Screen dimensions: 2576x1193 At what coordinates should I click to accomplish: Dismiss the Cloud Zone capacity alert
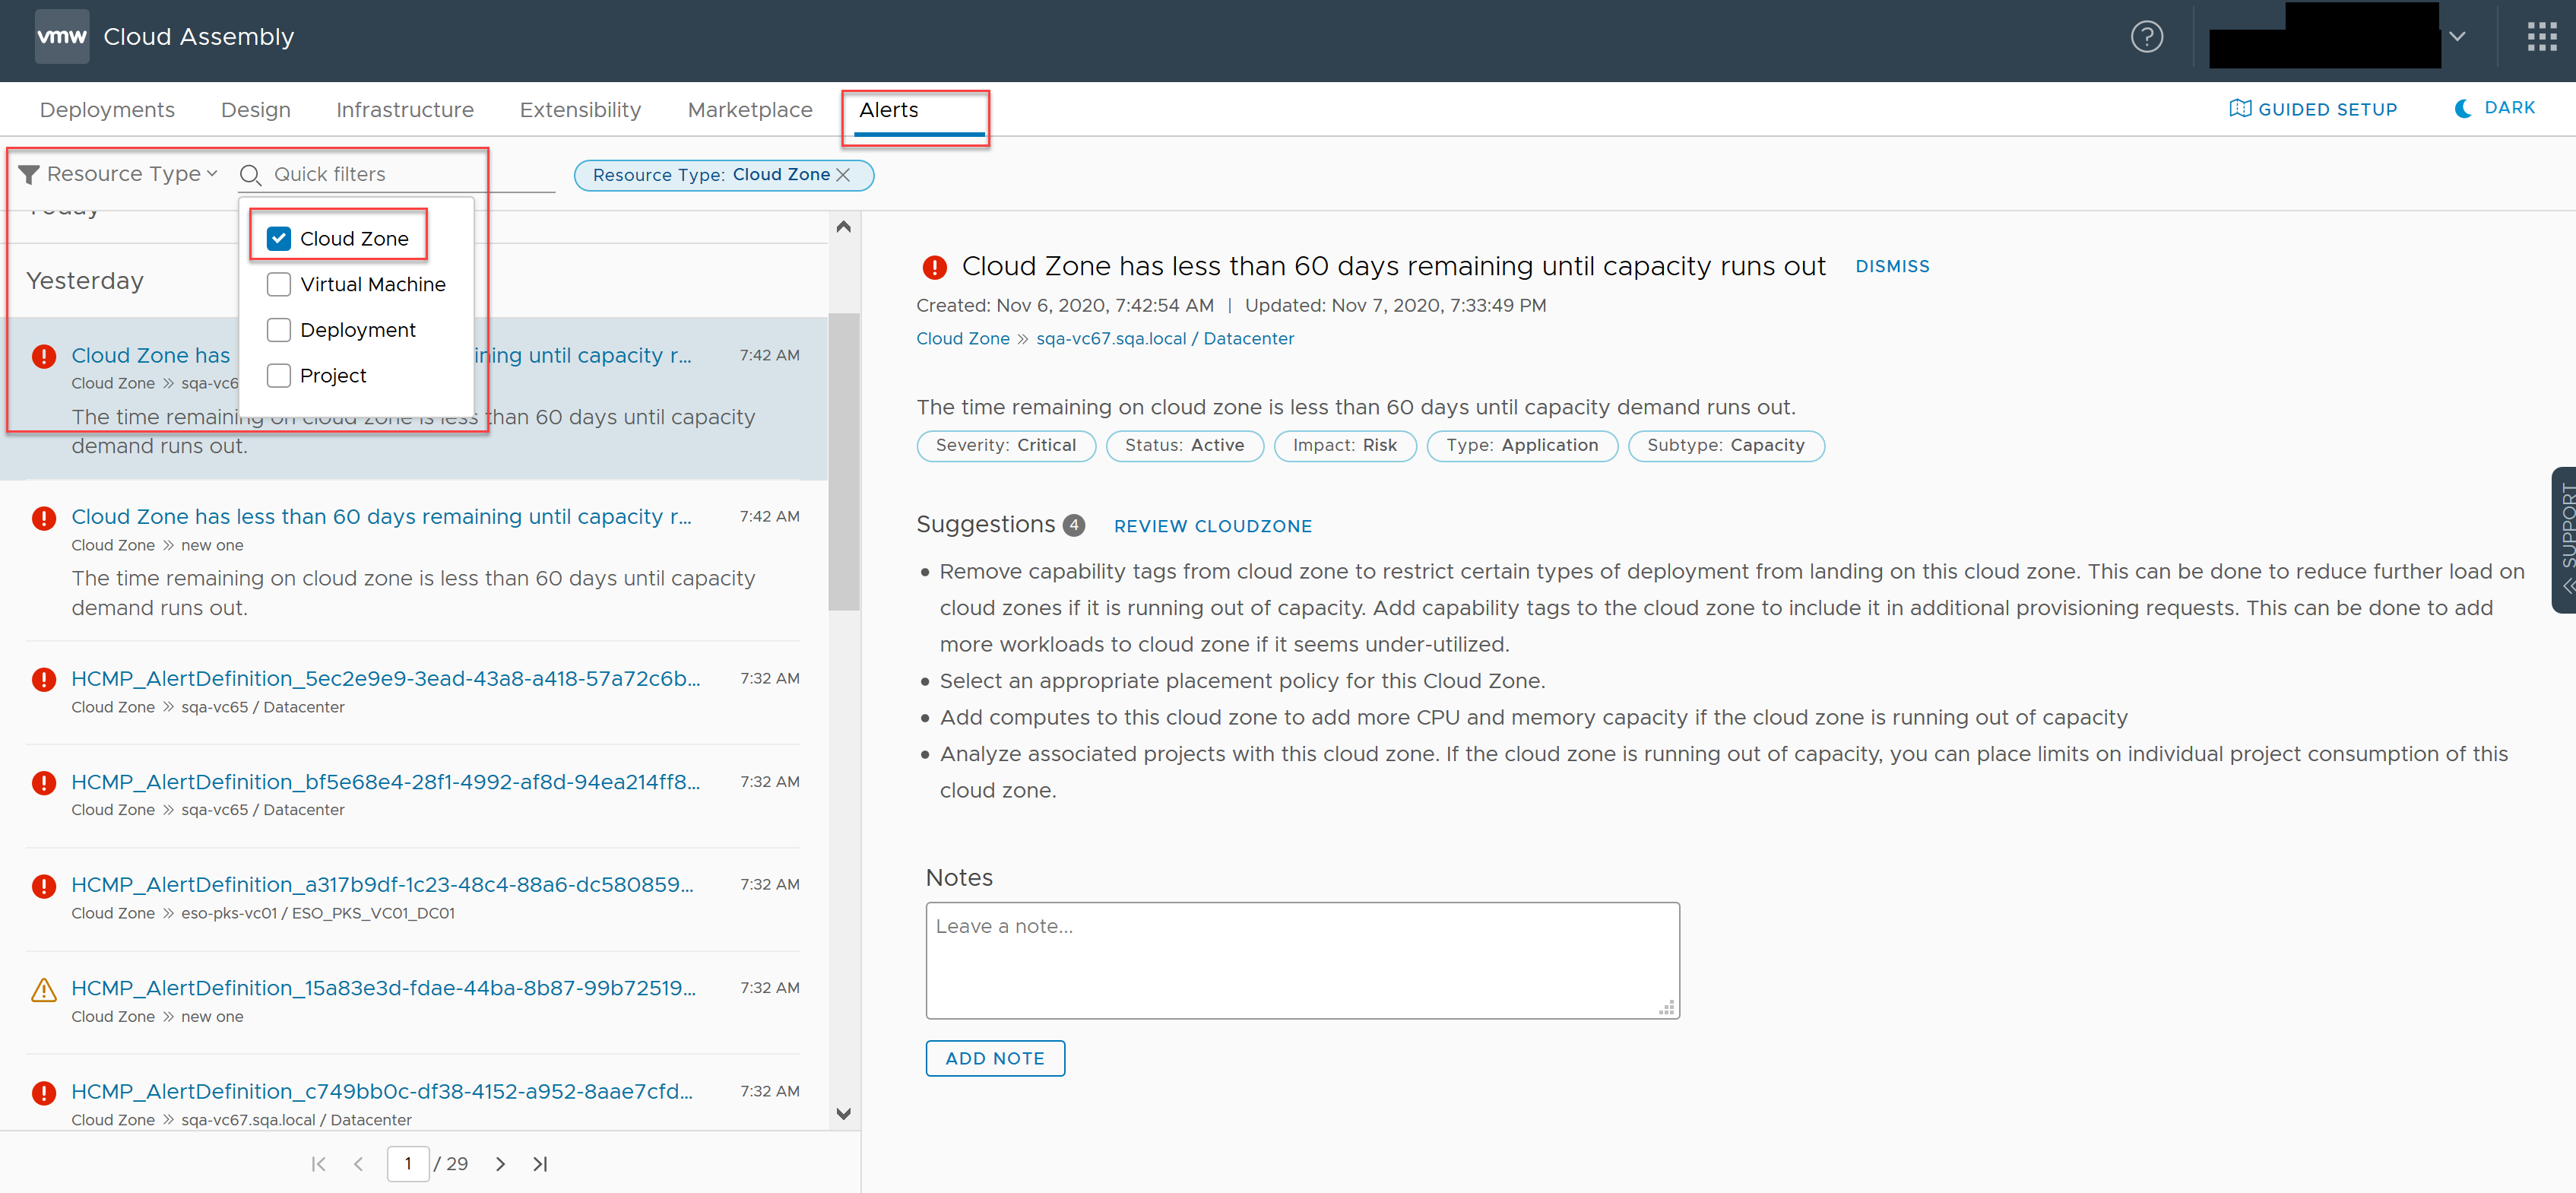(x=1892, y=267)
